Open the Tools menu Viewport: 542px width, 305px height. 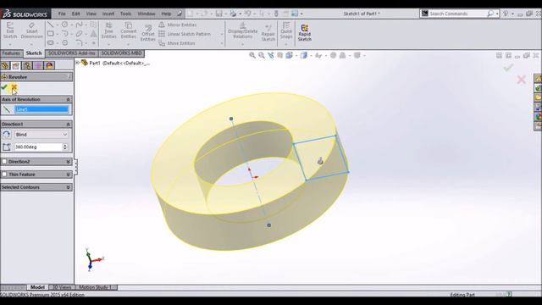[126, 14]
